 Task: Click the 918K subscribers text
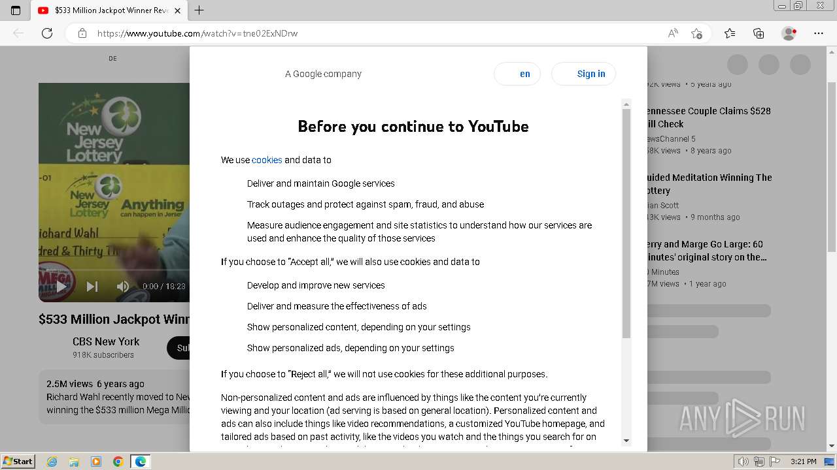tap(103, 355)
